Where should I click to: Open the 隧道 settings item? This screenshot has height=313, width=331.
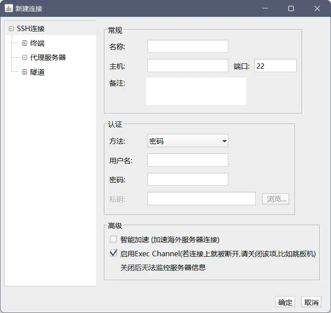pos(37,72)
